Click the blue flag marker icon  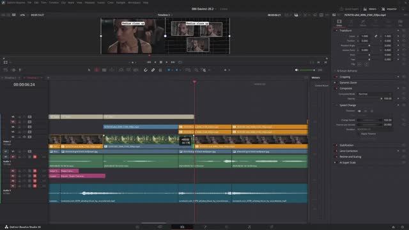pyautogui.click(x=169, y=70)
